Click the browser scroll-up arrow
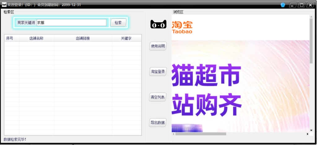This screenshot has height=145, width=317. (311, 17)
